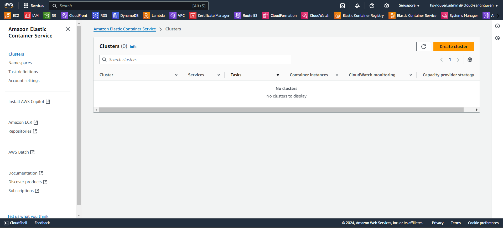The width and height of the screenshot is (503, 228).
Task: Focus the Search clusters field
Action: (195, 60)
